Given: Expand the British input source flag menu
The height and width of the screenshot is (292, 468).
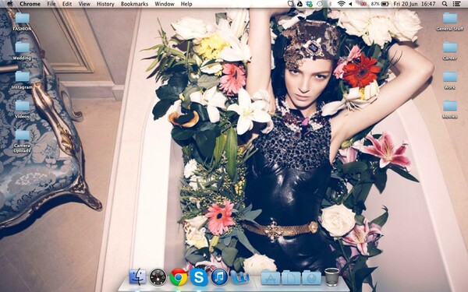Looking at the screenshot, I should (363, 4).
